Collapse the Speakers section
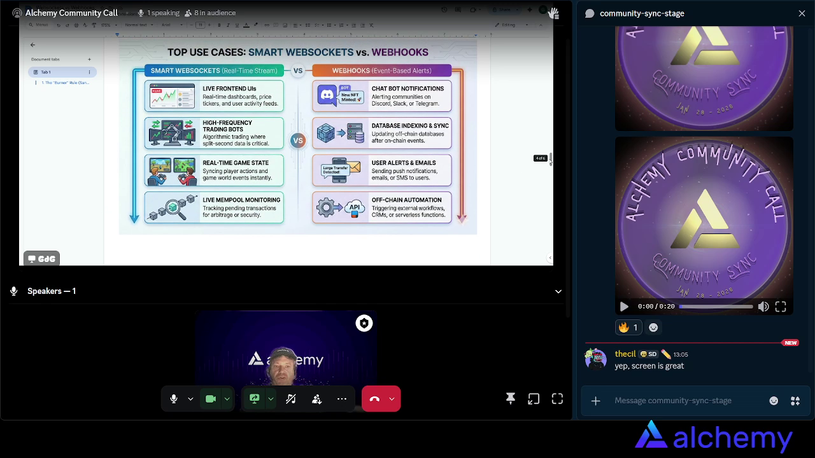 tap(558, 291)
